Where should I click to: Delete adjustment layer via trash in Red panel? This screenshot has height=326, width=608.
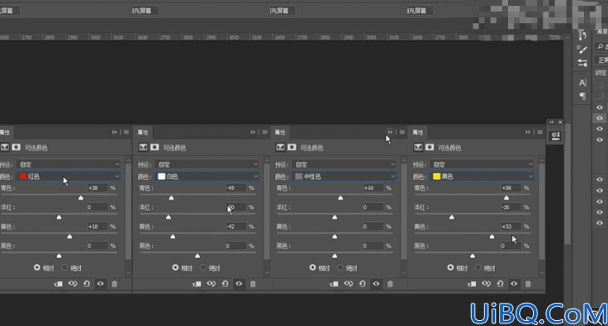115,284
